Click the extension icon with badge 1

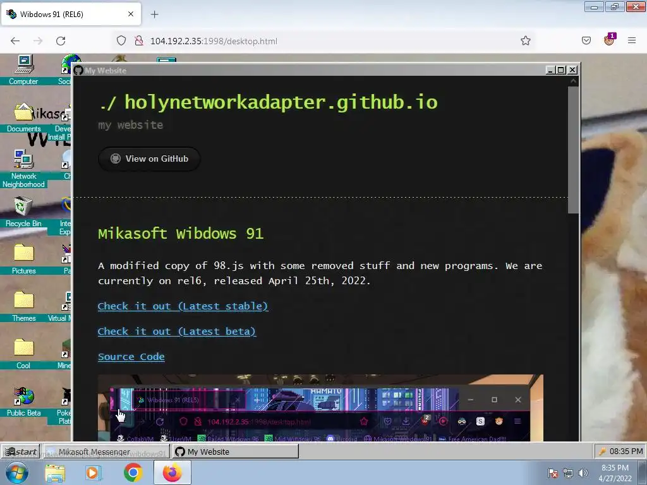[x=609, y=40]
